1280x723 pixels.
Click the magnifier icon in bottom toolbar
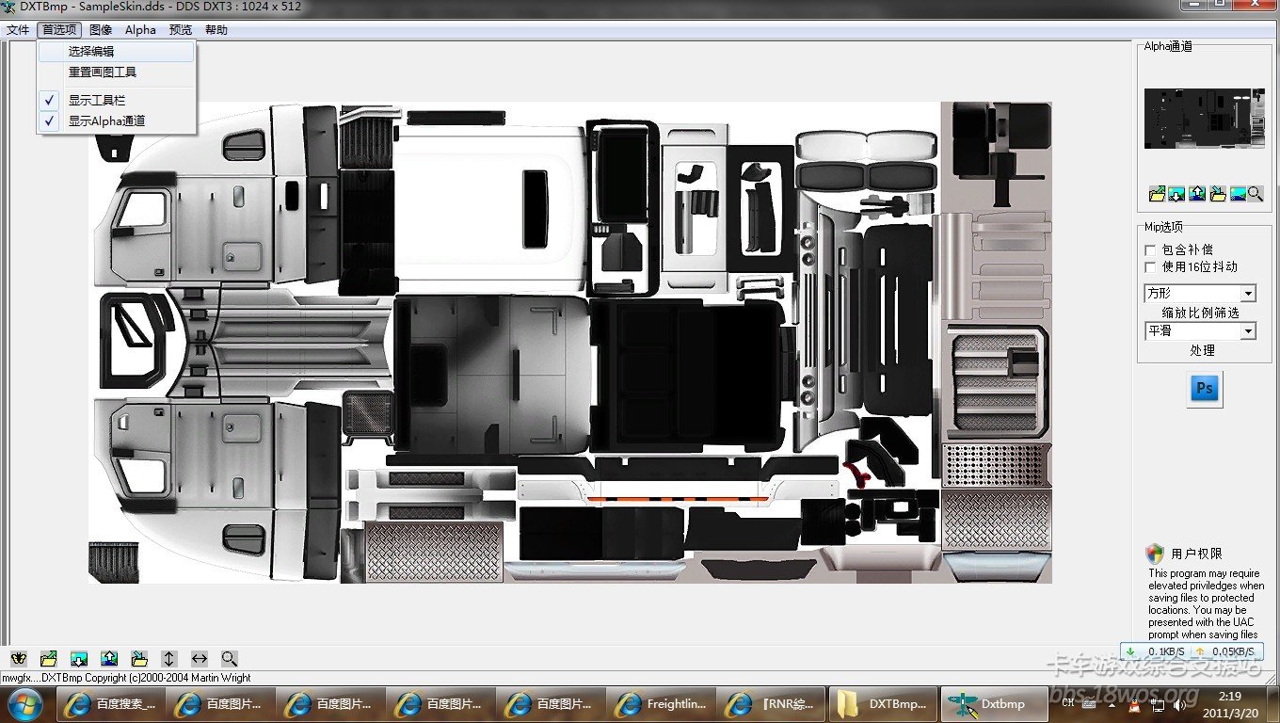[230, 659]
